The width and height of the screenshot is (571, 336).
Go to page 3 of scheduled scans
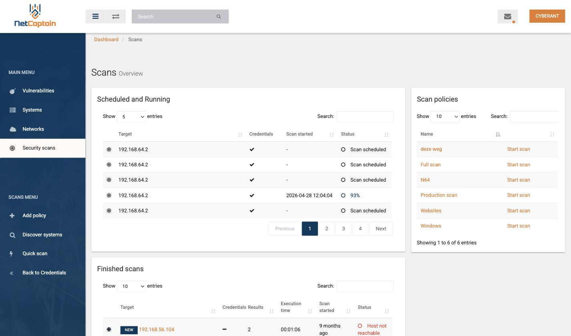pos(344,229)
